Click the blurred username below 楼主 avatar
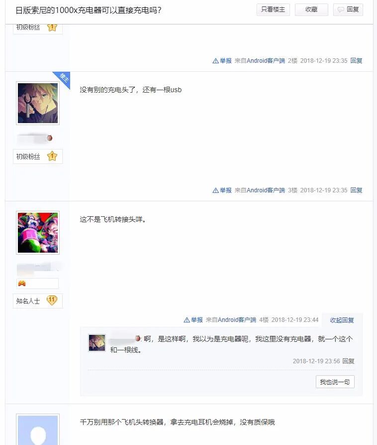 (35, 139)
